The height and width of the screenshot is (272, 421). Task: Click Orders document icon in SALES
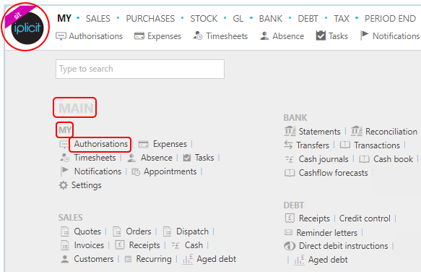[x=117, y=231]
